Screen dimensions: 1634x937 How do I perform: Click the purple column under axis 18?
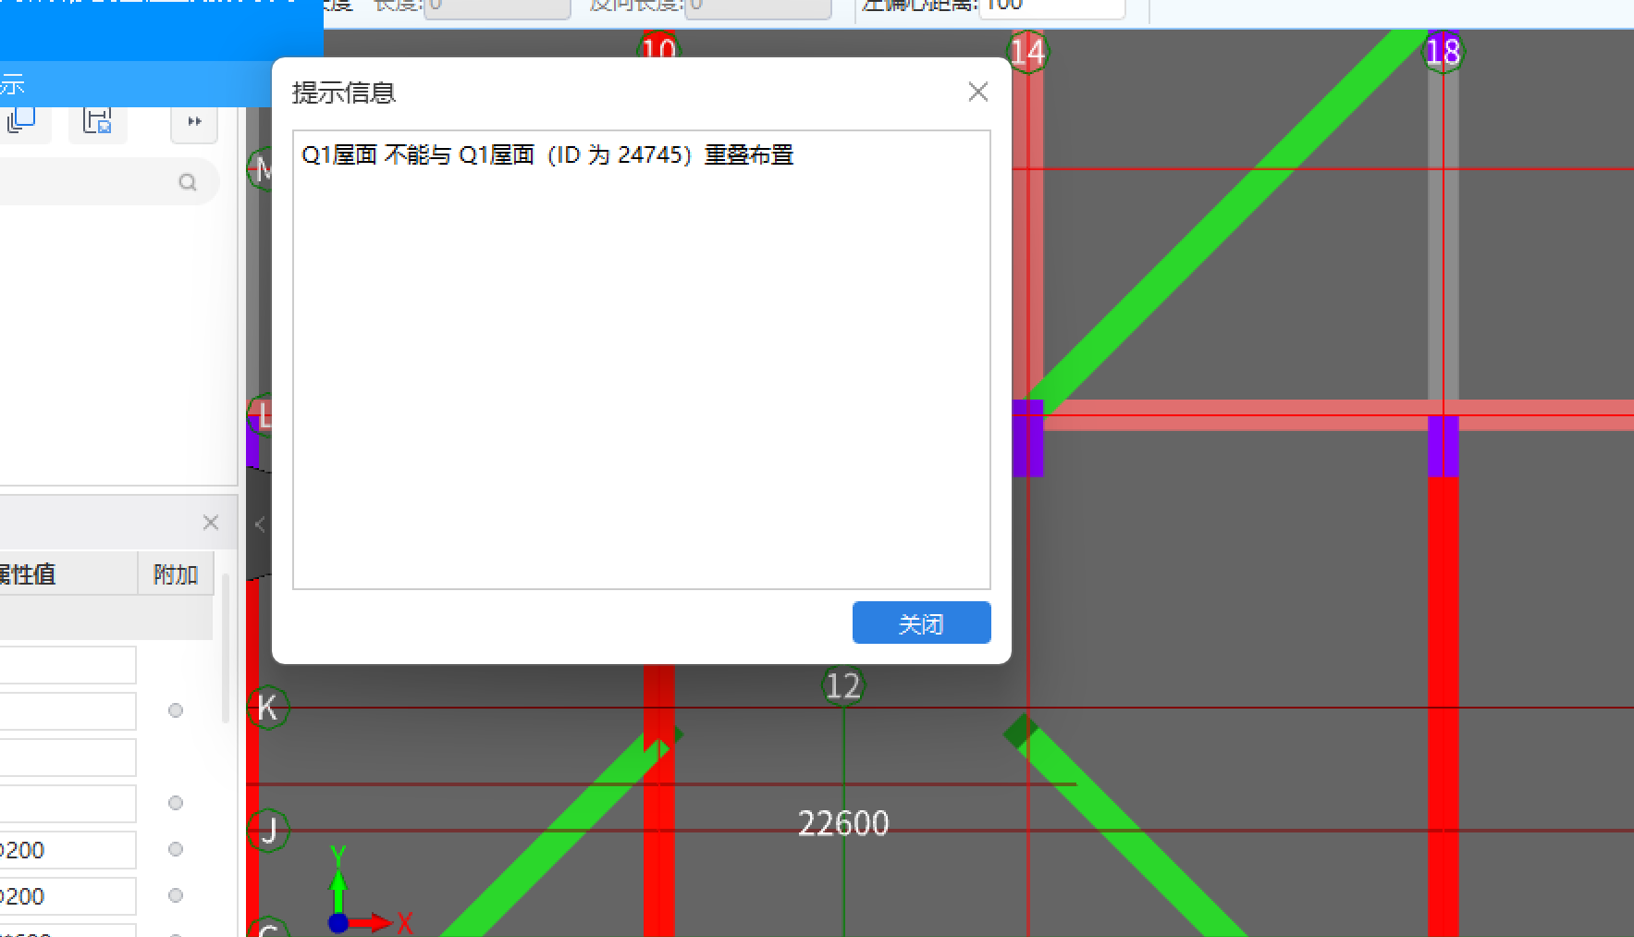(1444, 447)
